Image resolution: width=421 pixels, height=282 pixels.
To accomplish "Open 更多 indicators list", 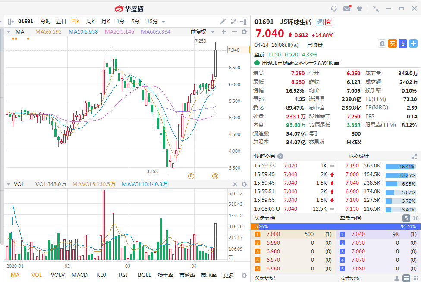I will pos(229,275).
